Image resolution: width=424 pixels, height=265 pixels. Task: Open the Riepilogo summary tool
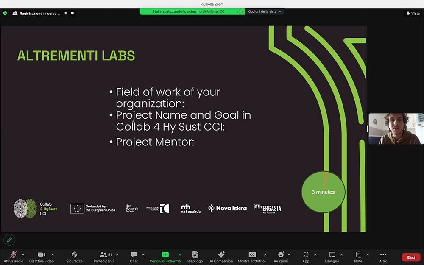click(x=195, y=257)
